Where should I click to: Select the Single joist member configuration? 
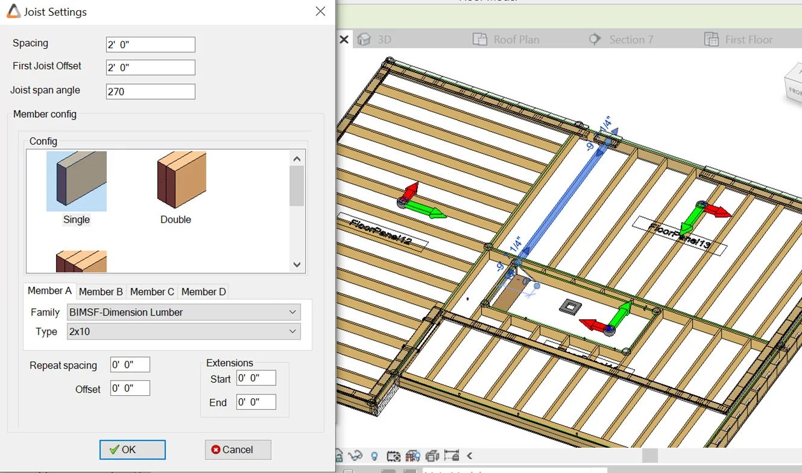[x=77, y=181]
